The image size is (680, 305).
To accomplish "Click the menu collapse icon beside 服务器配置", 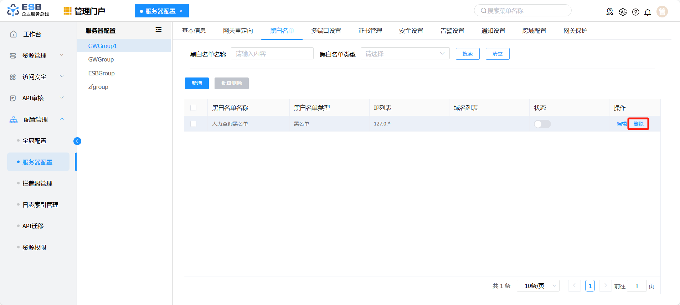I will pyautogui.click(x=159, y=30).
